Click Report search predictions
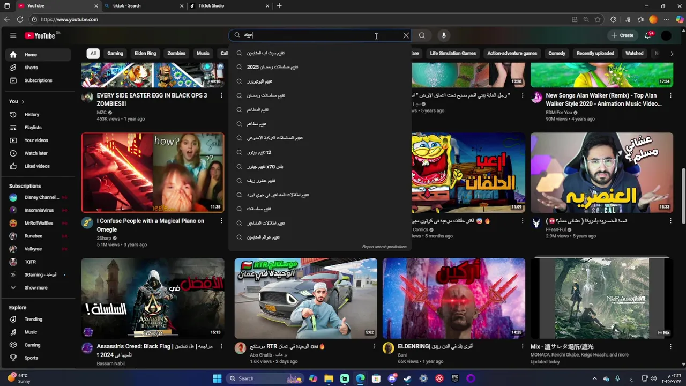The height and width of the screenshot is (386, 686). tap(384, 247)
